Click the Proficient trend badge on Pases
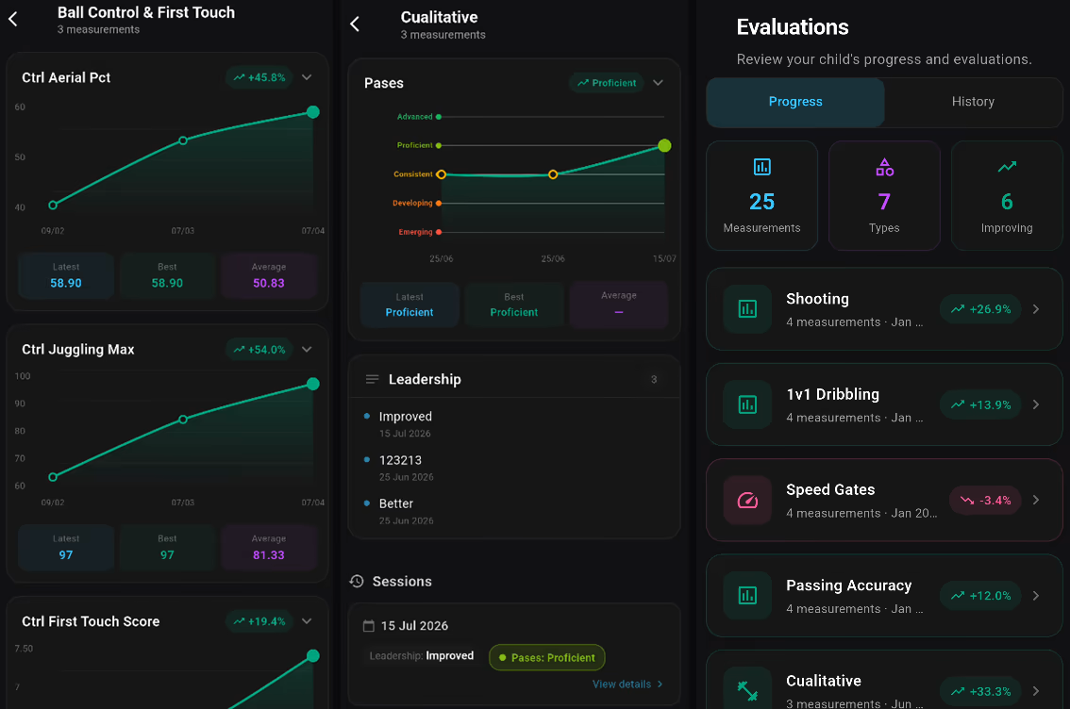 tap(607, 82)
